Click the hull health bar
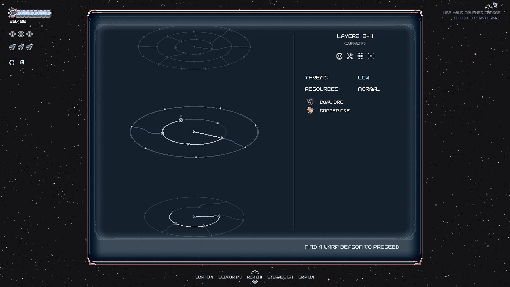The width and height of the screenshot is (510, 287). pyautogui.click(x=33, y=13)
